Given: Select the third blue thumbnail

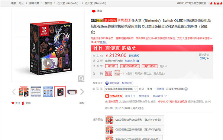Looking at the screenshot, I should coord(48,92).
